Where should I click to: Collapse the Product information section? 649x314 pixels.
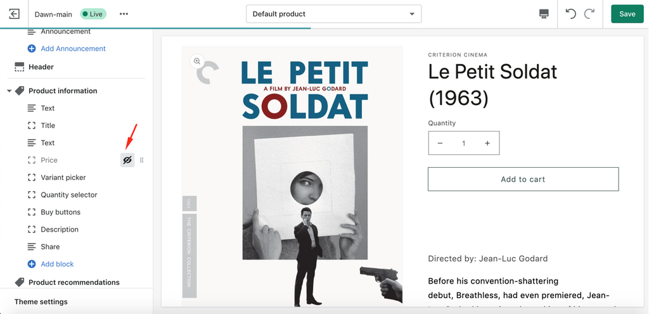coord(9,91)
